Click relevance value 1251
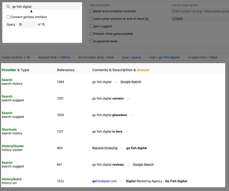 pos(60,99)
